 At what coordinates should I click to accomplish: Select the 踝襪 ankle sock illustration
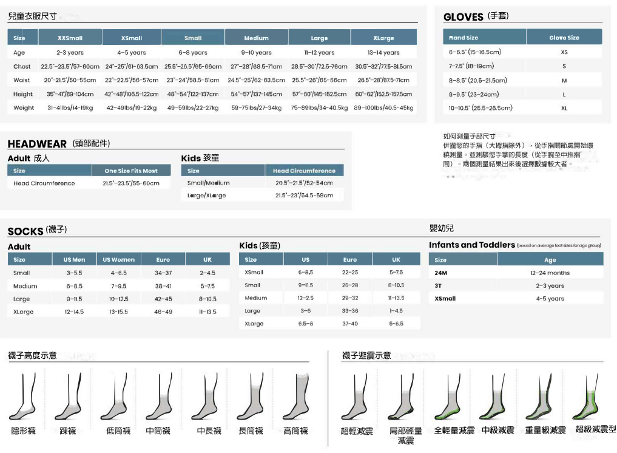68,397
